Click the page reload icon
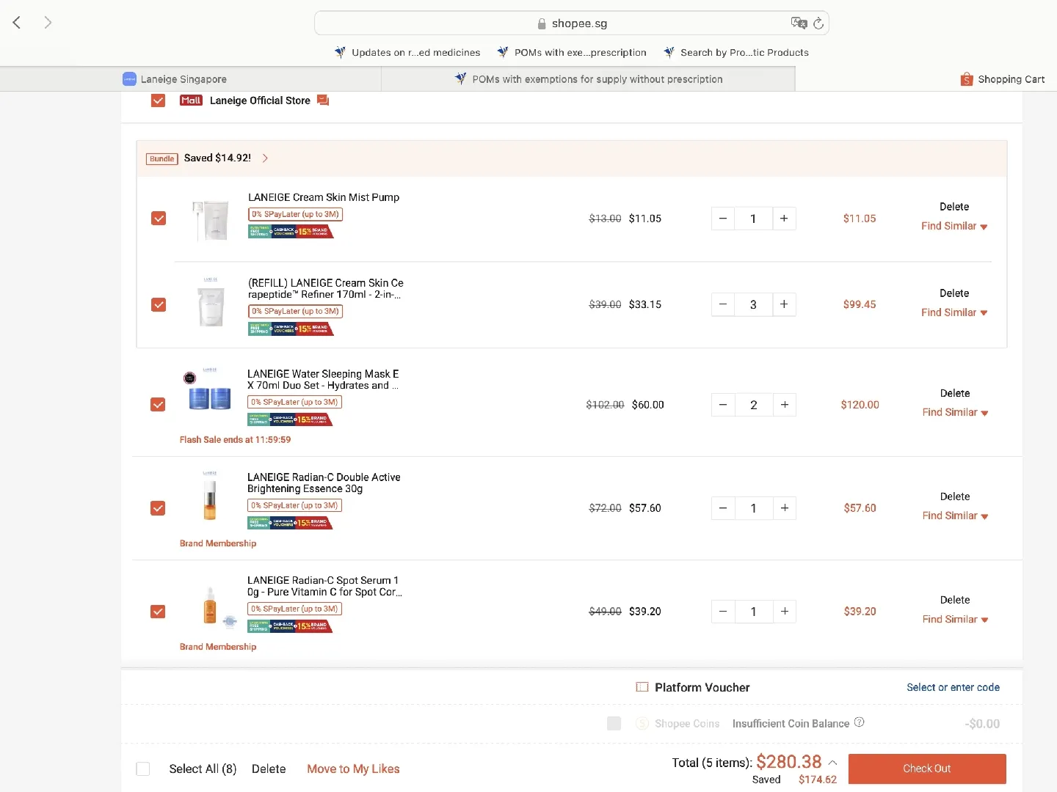This screenshot has height=792, width=1057. coord(818,23)
